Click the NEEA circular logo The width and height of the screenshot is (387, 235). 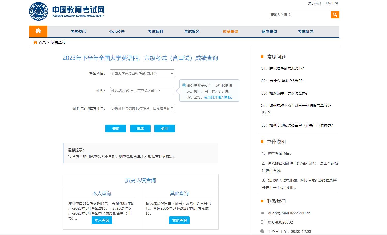(x=38, y=11)
